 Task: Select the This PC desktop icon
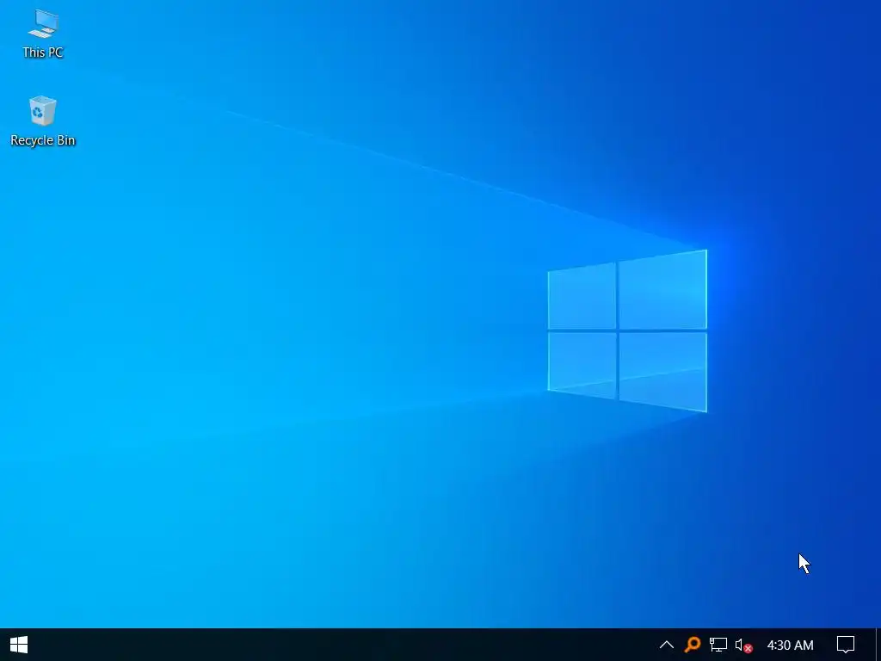43,34
